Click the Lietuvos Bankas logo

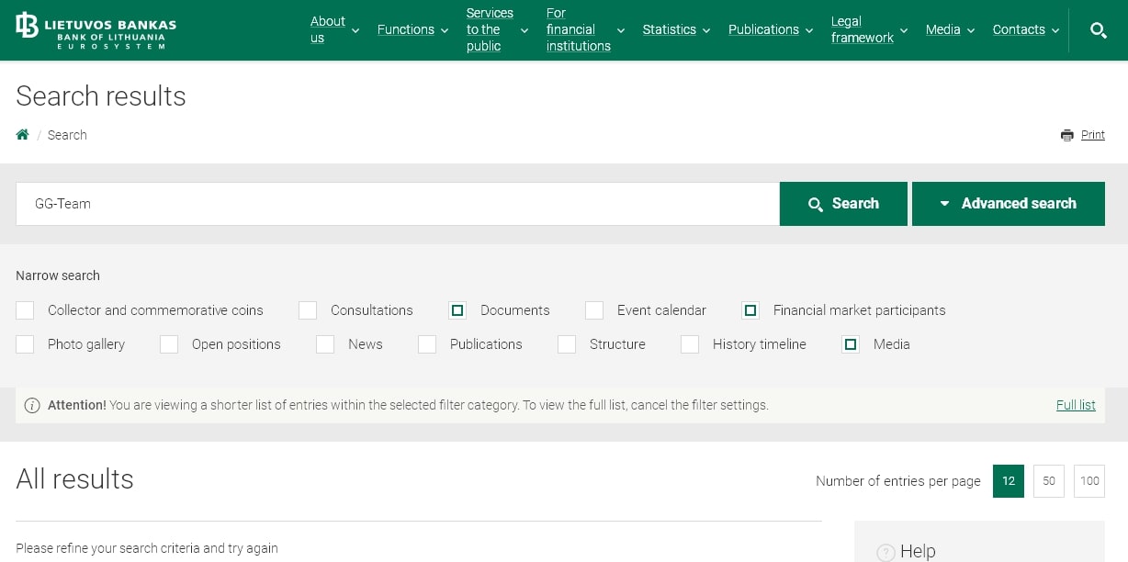(x=96, y=30)
